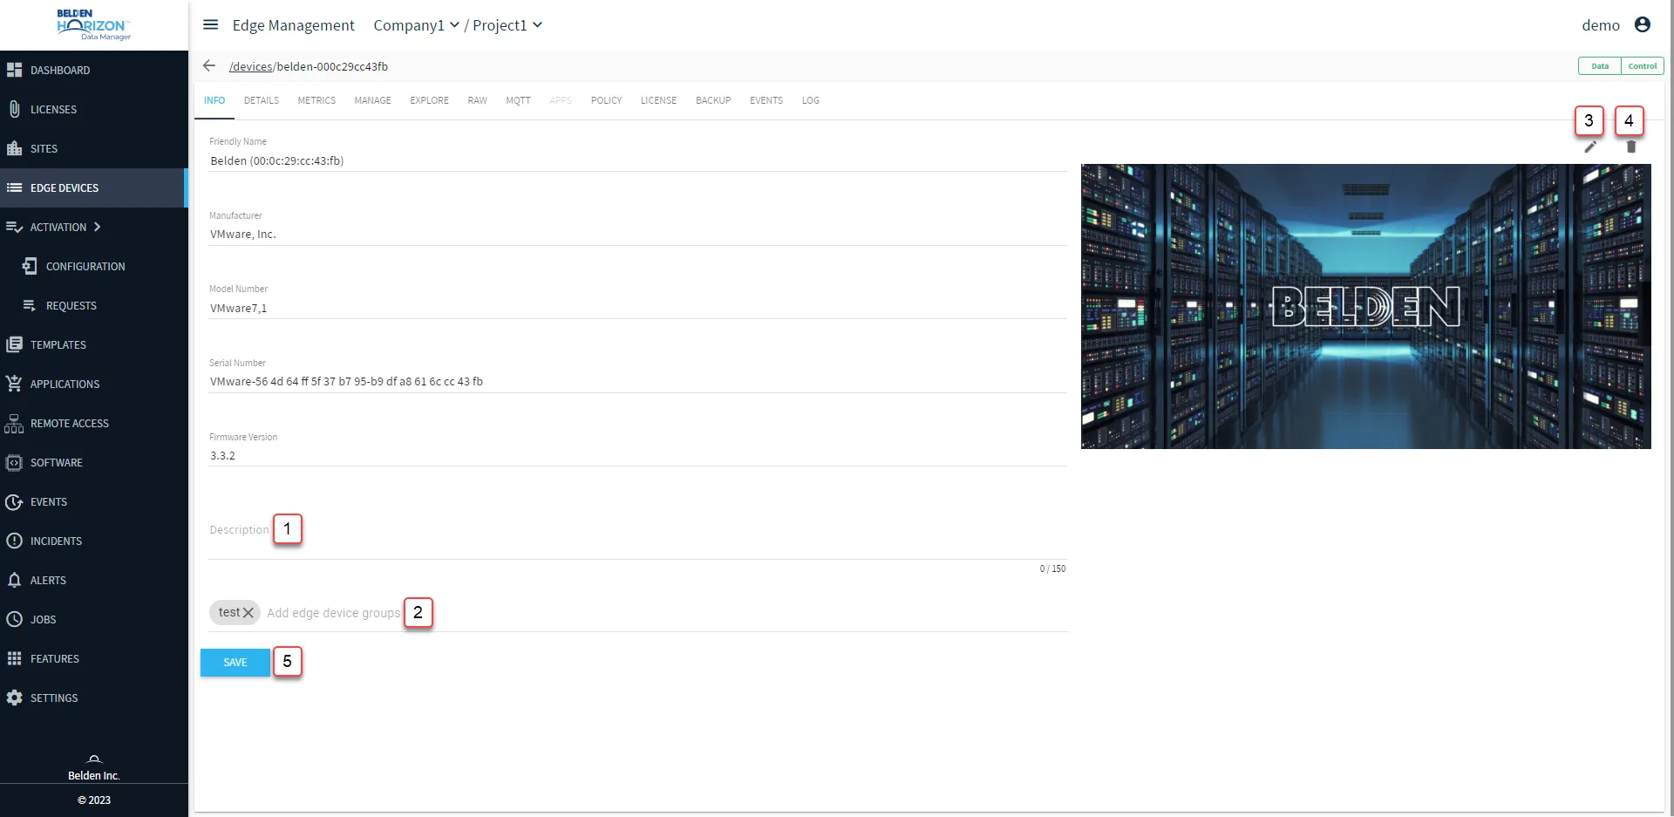The height and width of the screenshot is (817, 1674).
Task: Click the Configuration icon in the sidebar
Action: click(x=30, y=266)
